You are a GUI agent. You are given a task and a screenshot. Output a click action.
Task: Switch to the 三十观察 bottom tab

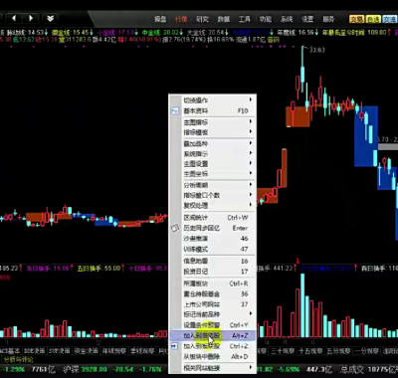pyautogui.click(x=283, y=351)
